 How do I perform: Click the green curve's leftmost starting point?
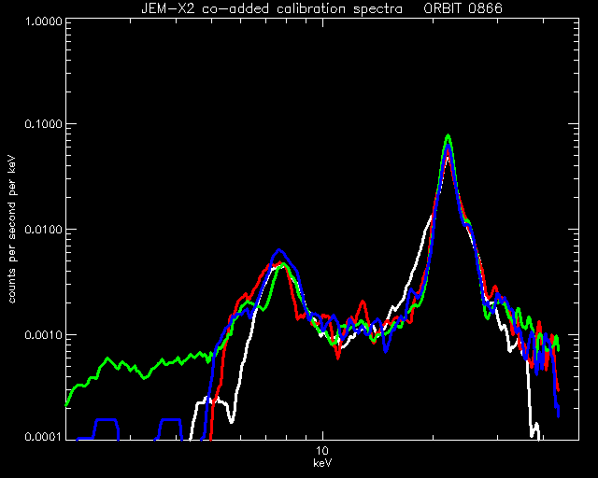click(67, 405)
